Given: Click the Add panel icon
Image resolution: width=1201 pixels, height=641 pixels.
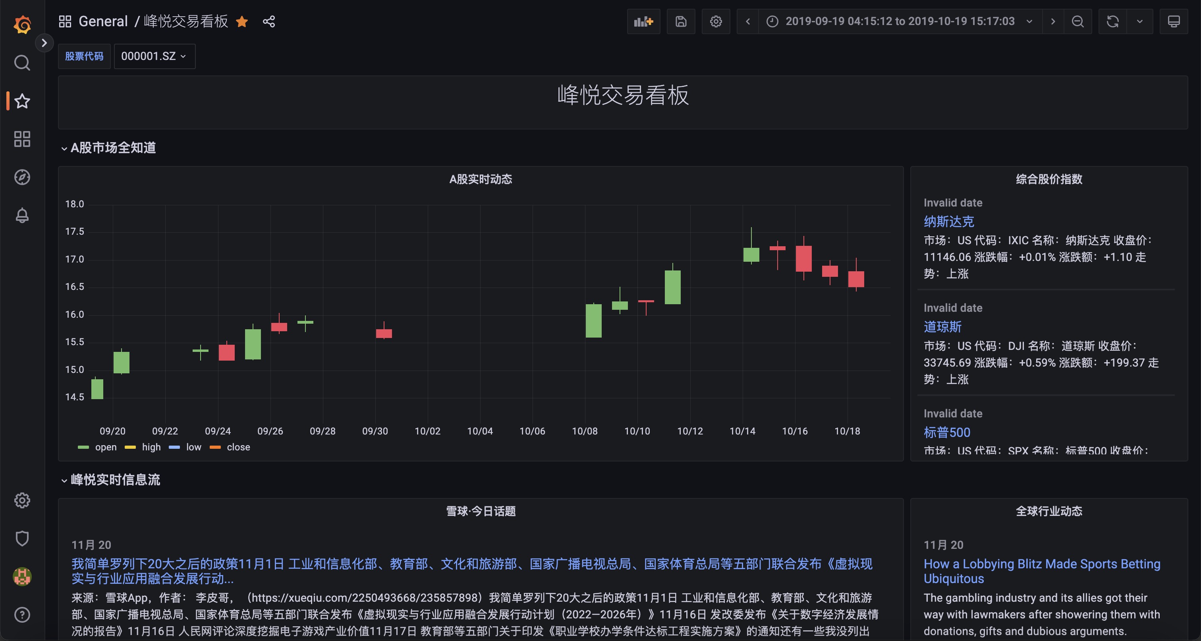Looking at the screenshot, I should tap(643, 21).
